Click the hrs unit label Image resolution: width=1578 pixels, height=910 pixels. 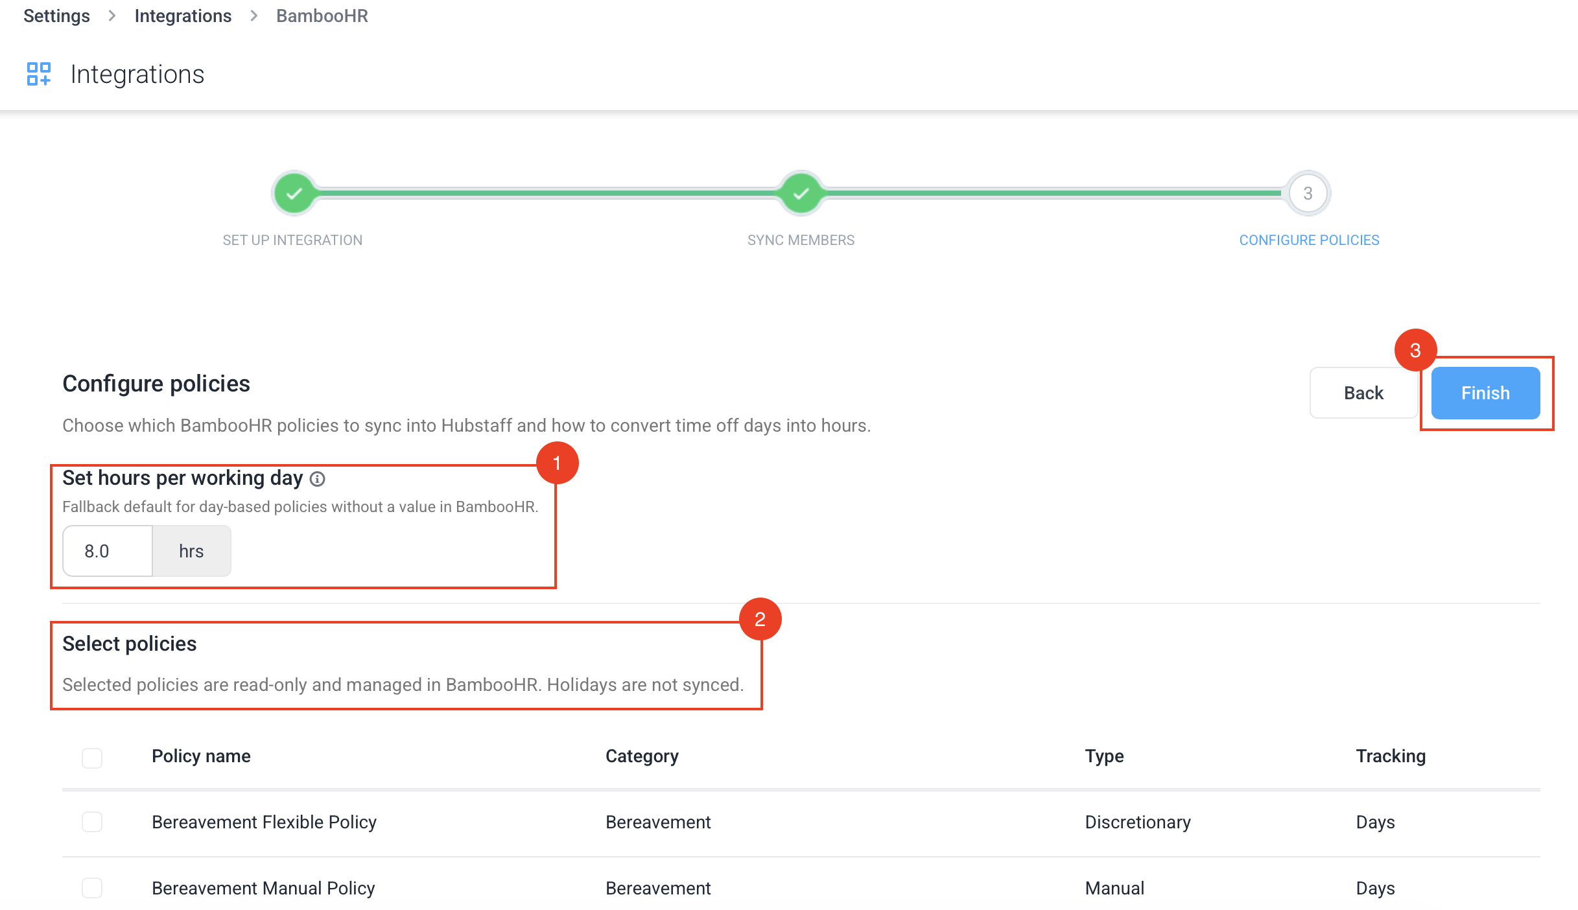(191, 551)
